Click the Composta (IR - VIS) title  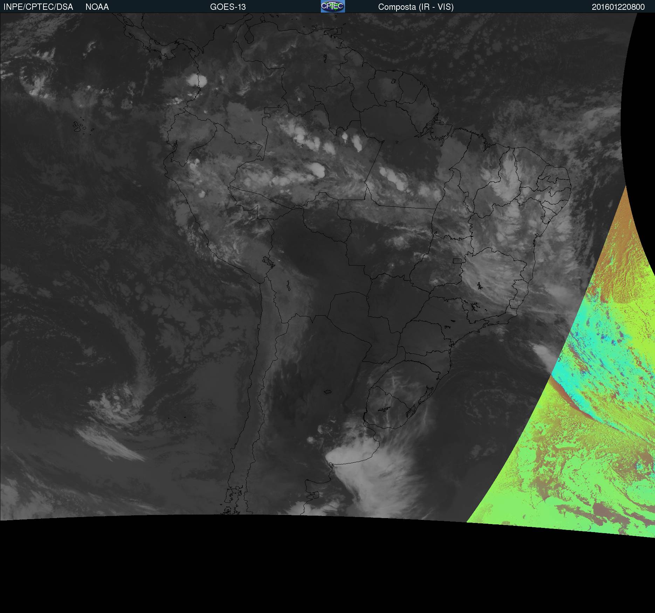click(x=416, y=7)
